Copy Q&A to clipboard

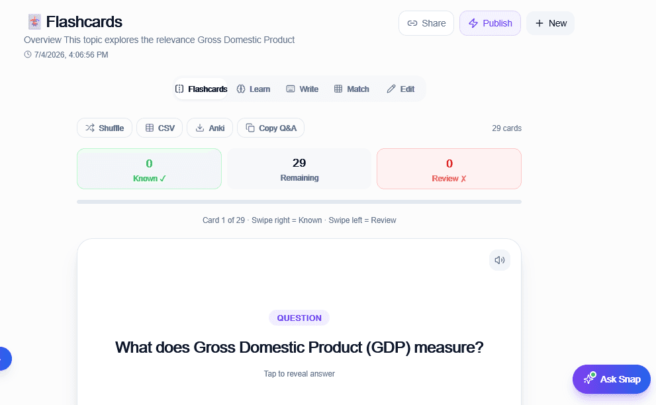point(271,128)
